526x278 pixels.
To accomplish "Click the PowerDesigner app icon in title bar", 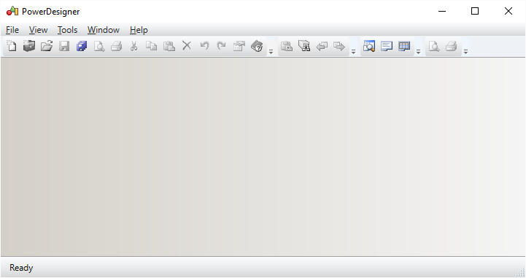I will click(x=12, y=11).
